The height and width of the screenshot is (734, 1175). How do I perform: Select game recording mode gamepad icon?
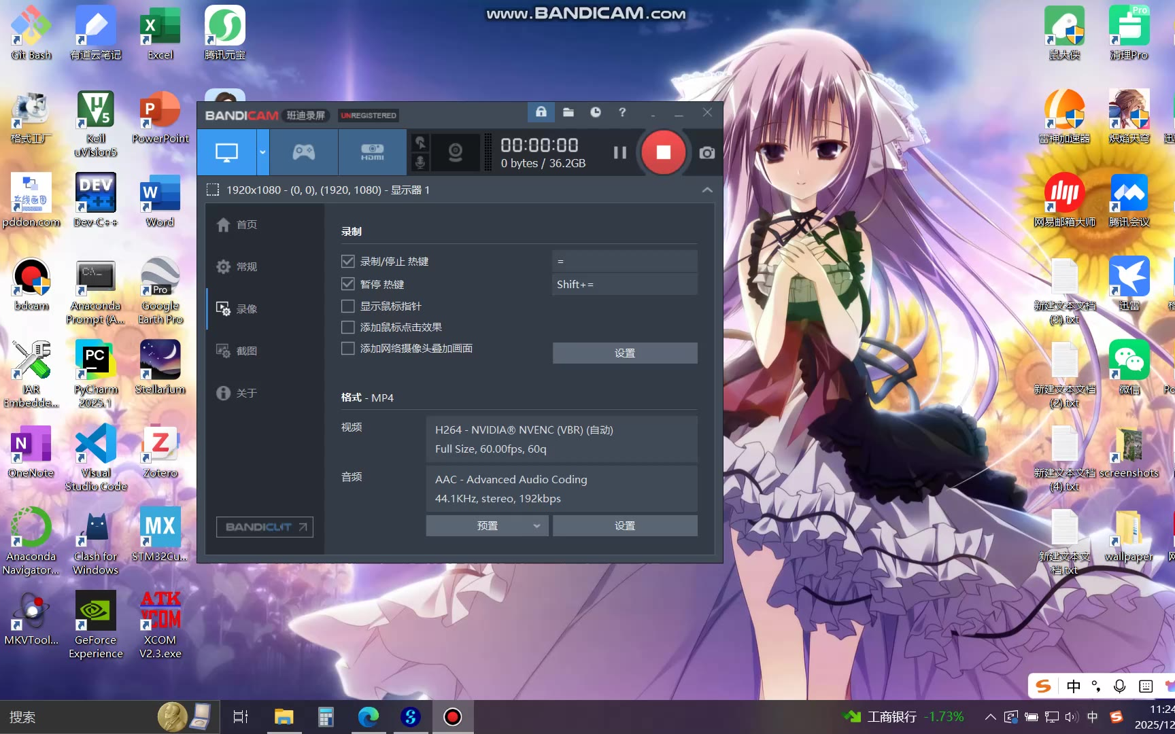[303, 152]
